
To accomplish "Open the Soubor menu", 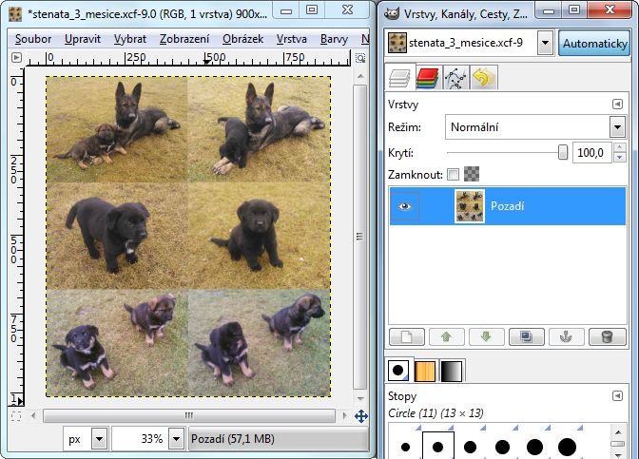I will pos(33,39).
